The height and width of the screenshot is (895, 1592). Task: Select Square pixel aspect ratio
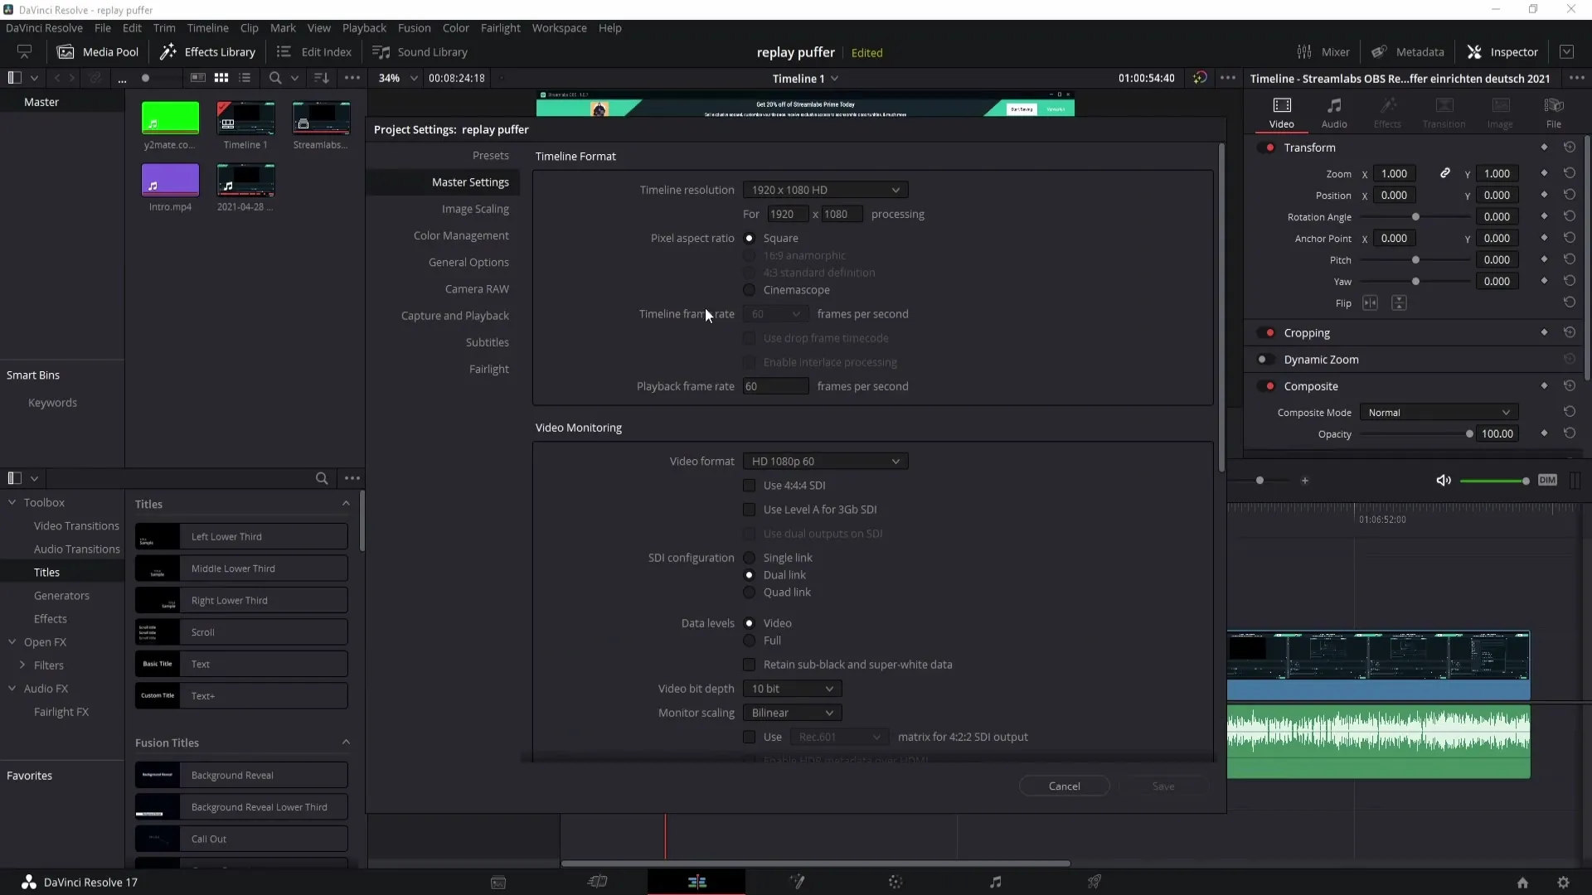(748, 237)
